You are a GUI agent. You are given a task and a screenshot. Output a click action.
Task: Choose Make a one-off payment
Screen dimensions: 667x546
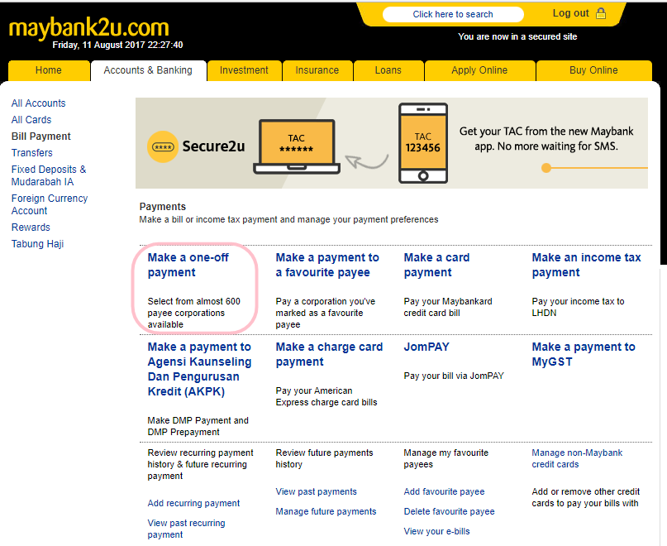[188, 265]
